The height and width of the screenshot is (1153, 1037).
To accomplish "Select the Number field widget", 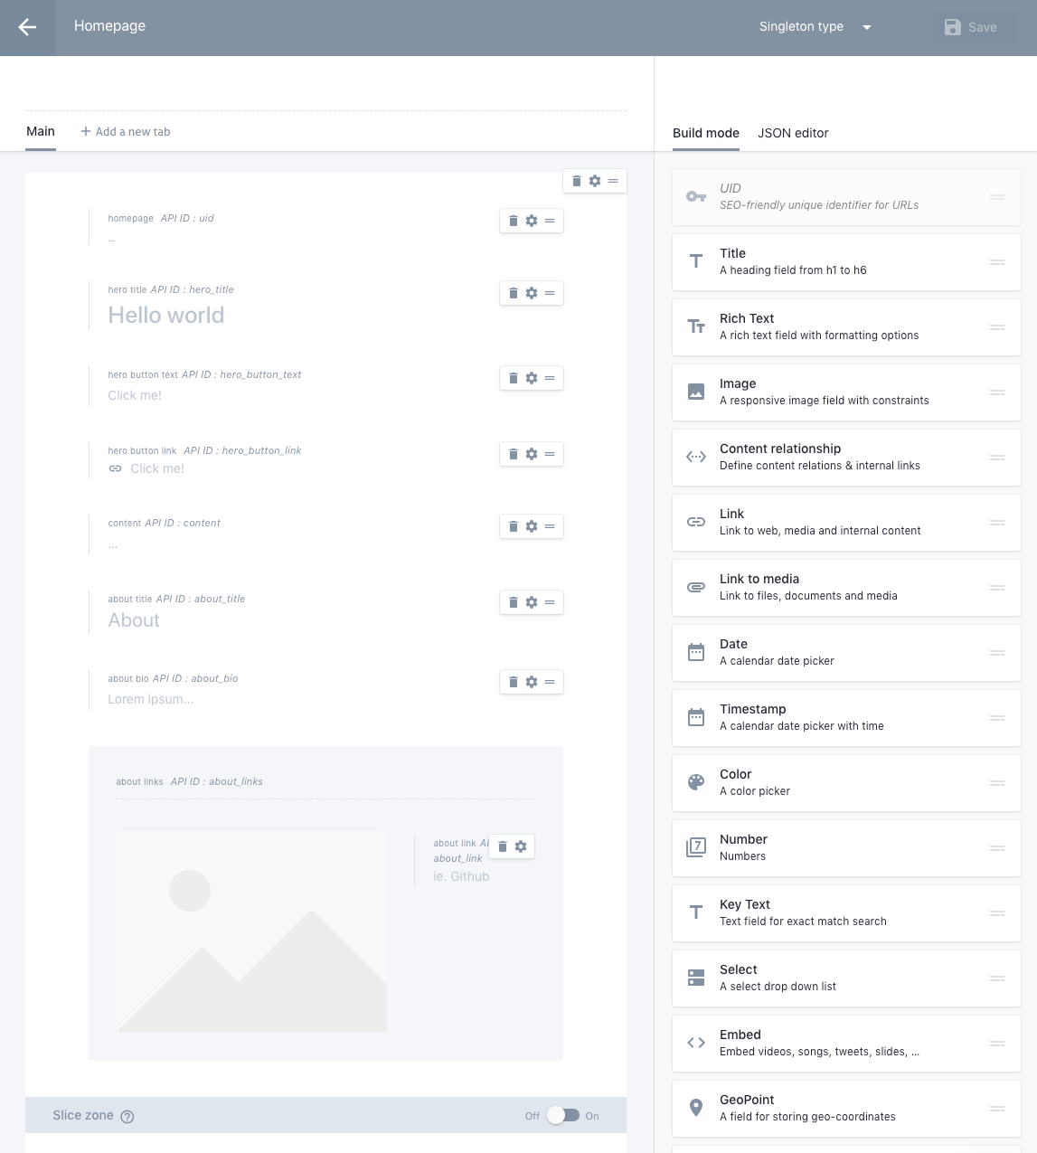I will 846,848.
